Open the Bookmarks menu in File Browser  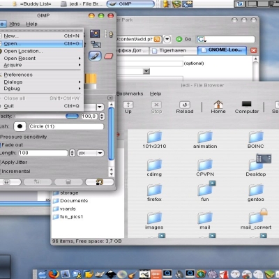click(130, 93)
